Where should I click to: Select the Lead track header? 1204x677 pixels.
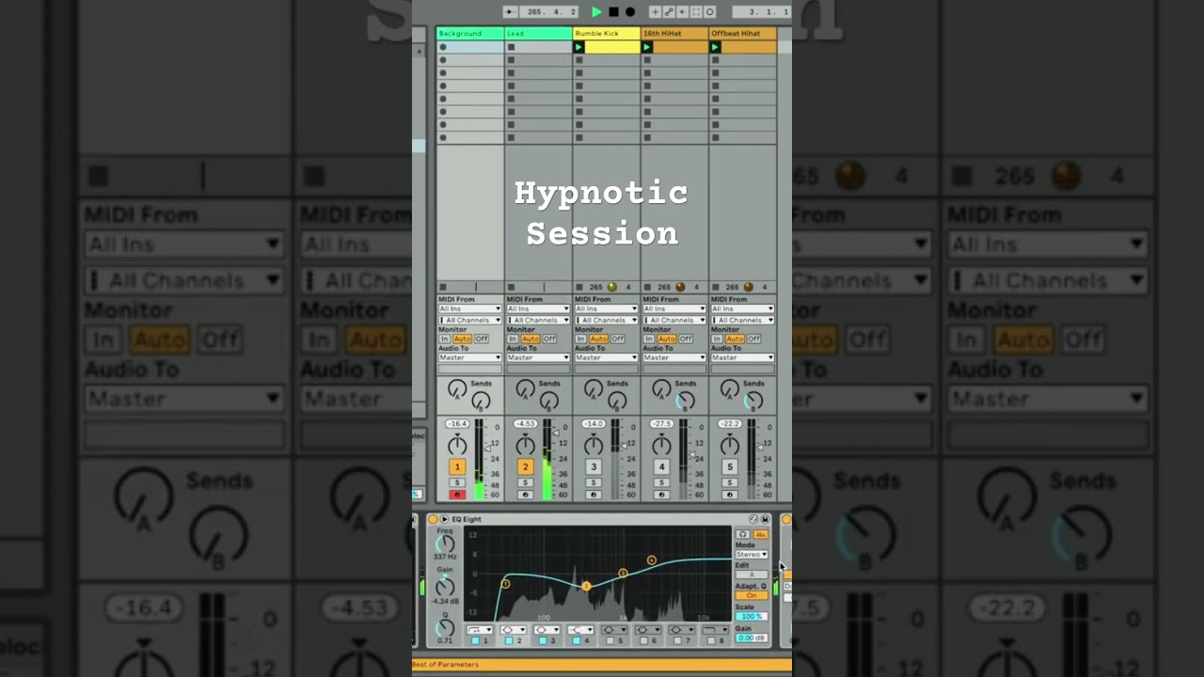coord(538,33)
